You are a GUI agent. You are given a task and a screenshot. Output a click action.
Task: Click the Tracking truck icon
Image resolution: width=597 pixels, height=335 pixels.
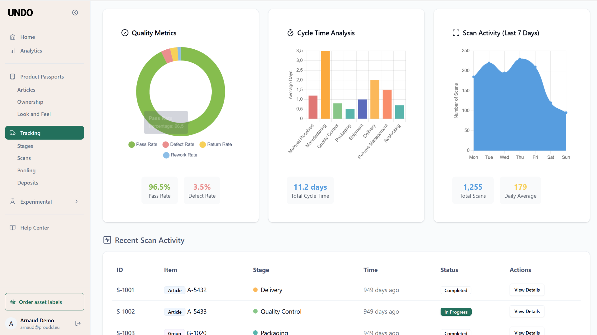(12, 133)
